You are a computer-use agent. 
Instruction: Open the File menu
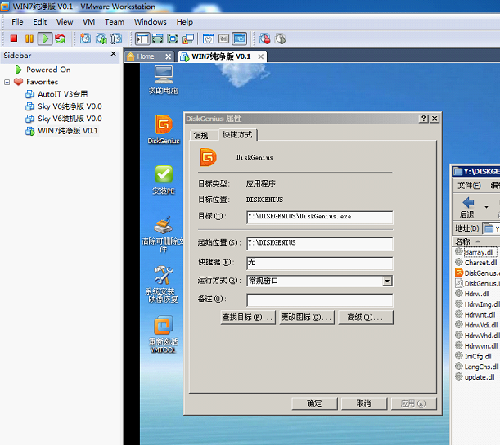click(x=17, y=21)
